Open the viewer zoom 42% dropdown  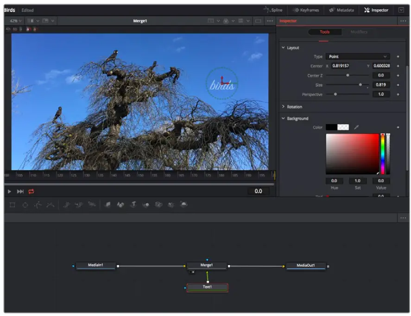click(x=16, y=21)
